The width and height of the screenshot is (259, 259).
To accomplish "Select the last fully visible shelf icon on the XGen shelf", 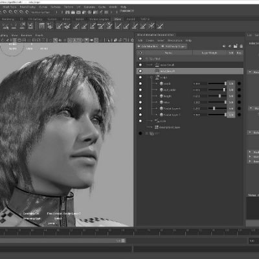I will coord(160,26).
